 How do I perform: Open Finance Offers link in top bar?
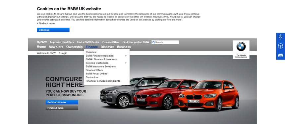[x=111, y=42]
